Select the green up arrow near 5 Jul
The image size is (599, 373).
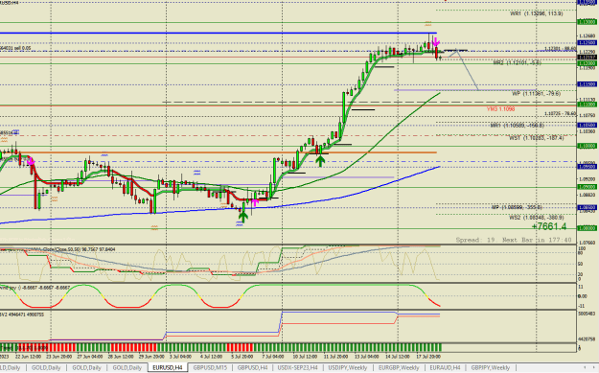click(x=243, y=217)
